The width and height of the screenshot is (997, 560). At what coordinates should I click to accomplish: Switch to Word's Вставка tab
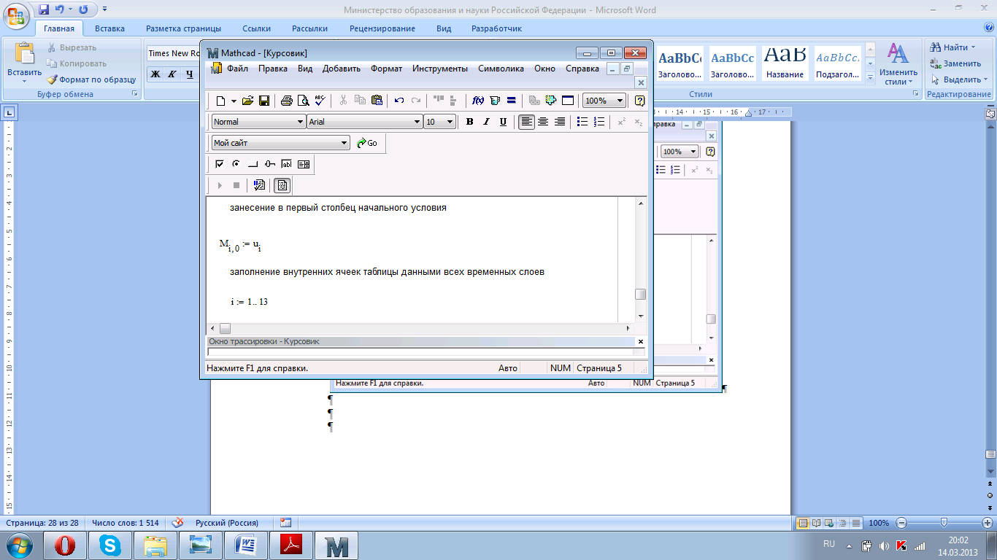pos(109,28)
